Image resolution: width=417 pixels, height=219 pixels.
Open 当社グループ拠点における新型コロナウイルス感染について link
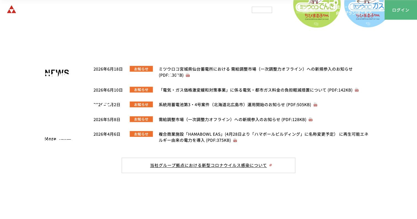[209, 165]
